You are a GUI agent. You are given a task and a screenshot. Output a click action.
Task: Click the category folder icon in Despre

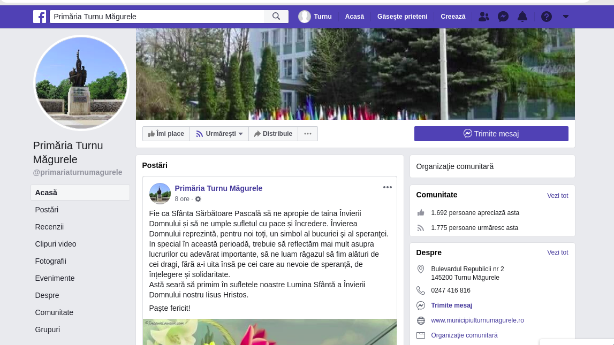click(421, 335)
